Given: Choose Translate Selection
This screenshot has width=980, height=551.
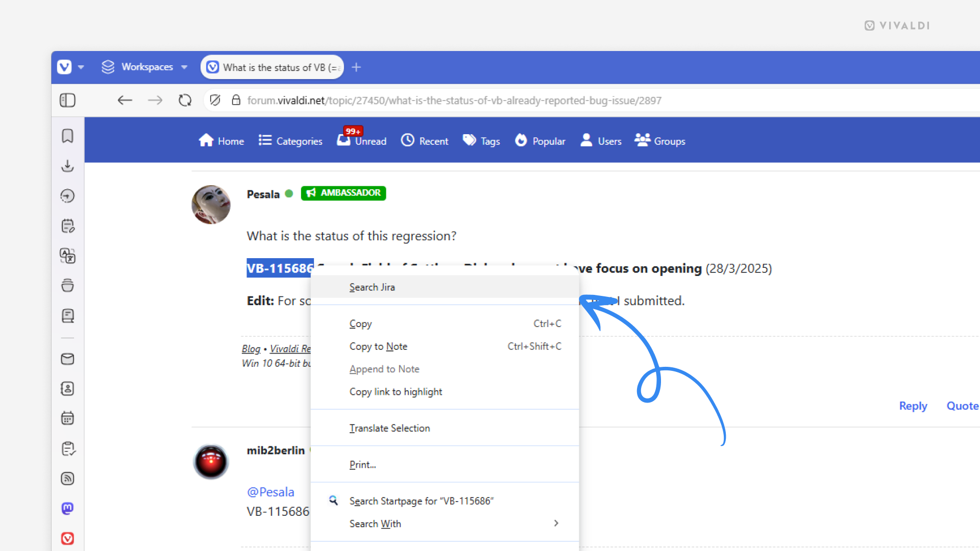Looking at the screenshot, I should [445, 428].
